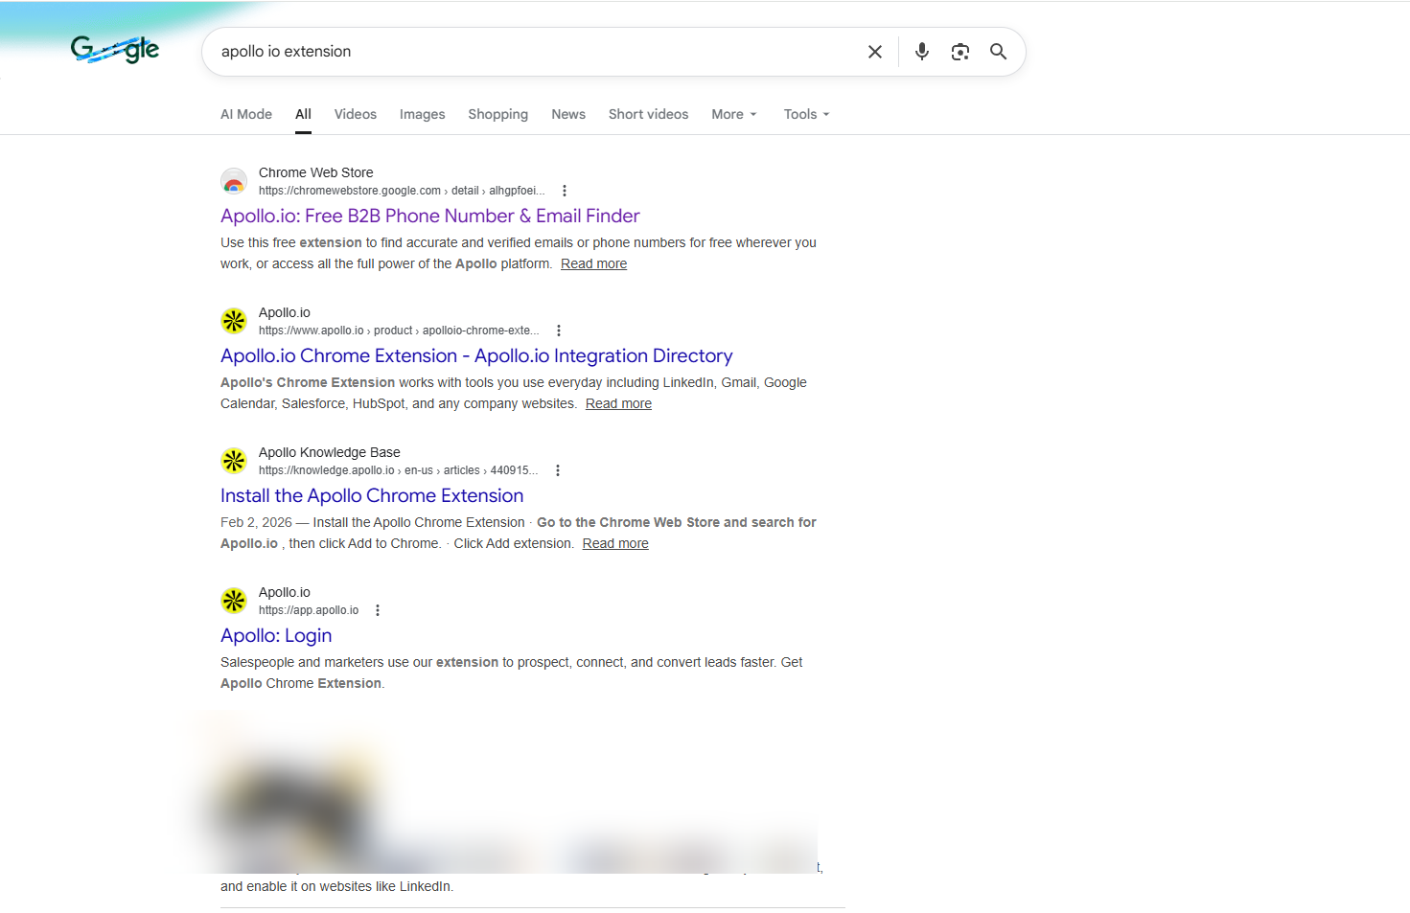Image resolution: width=1410 pixels, height=913 pixels.
Task: Click the Apollo.io favicon beside Login result
Action: click(x=234, y=601)
